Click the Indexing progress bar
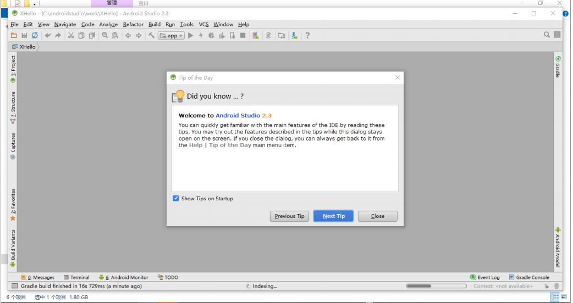 coord(436,286)
